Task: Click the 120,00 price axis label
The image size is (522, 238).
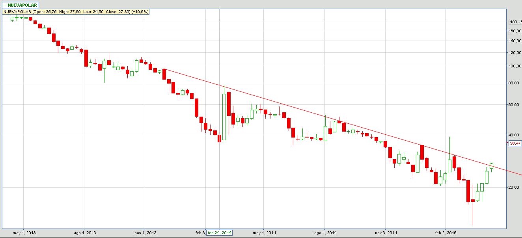Action: tap(515, 52)
